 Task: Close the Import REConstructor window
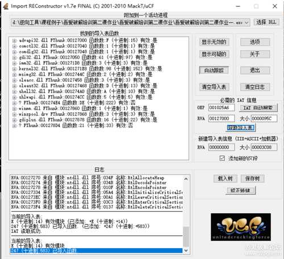pos(275,6)
